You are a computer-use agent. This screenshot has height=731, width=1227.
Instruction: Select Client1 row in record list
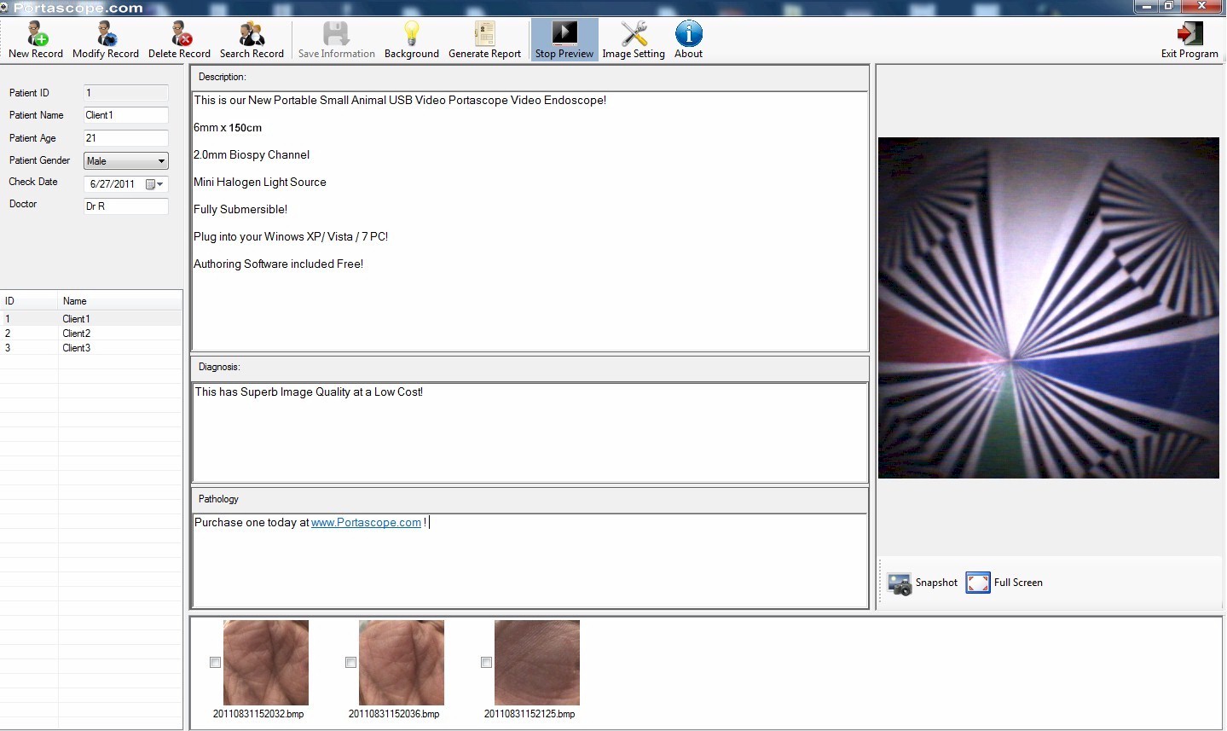tap(91, 319)
